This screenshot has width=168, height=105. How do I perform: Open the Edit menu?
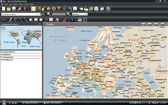[x=6, y=4]
